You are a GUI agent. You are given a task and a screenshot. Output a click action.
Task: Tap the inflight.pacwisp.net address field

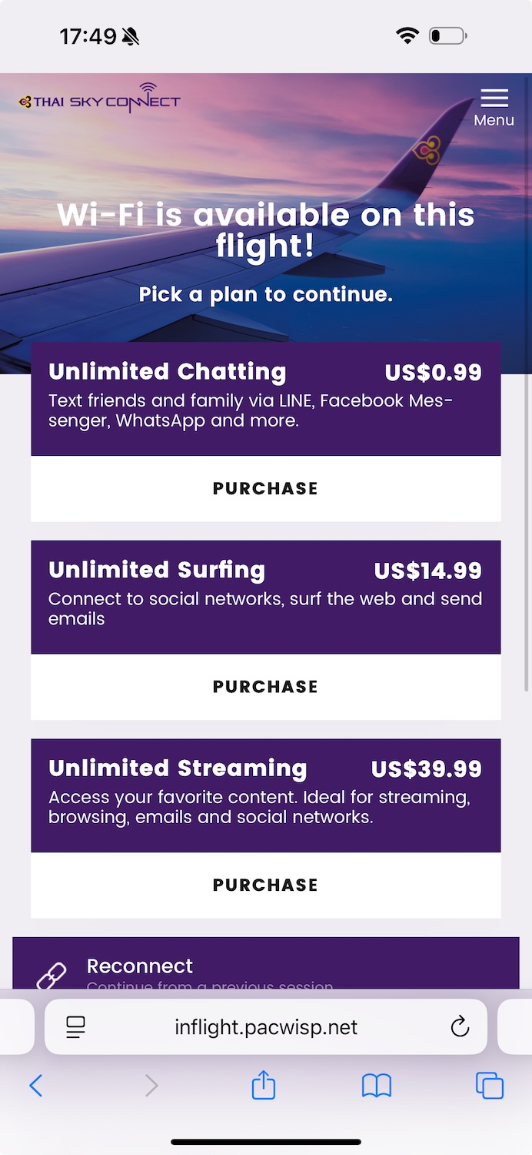266,1026
